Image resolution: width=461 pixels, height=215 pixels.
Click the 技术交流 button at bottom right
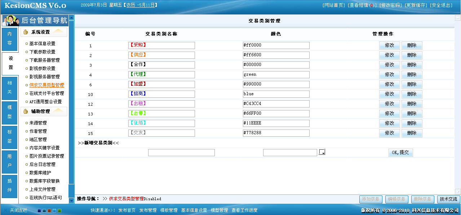click(x=448, y=199)
